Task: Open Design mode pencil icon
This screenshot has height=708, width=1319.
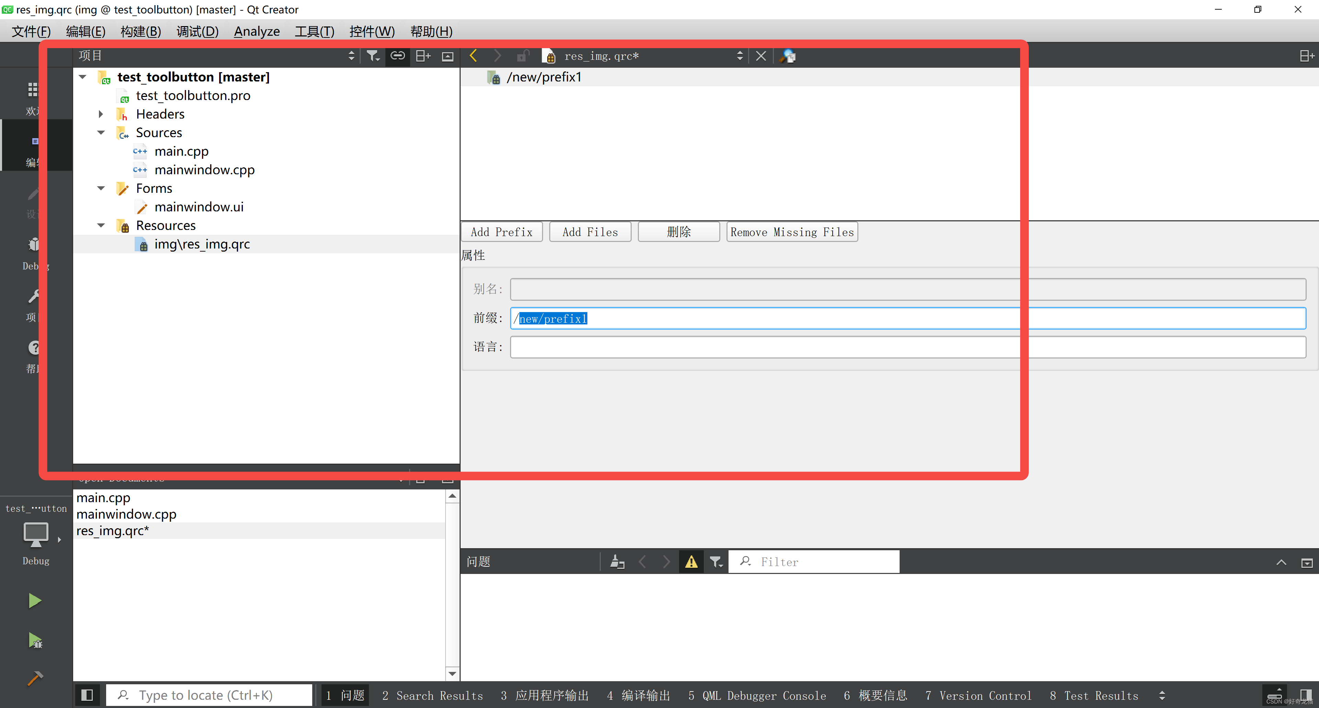Action: [34, 193]
